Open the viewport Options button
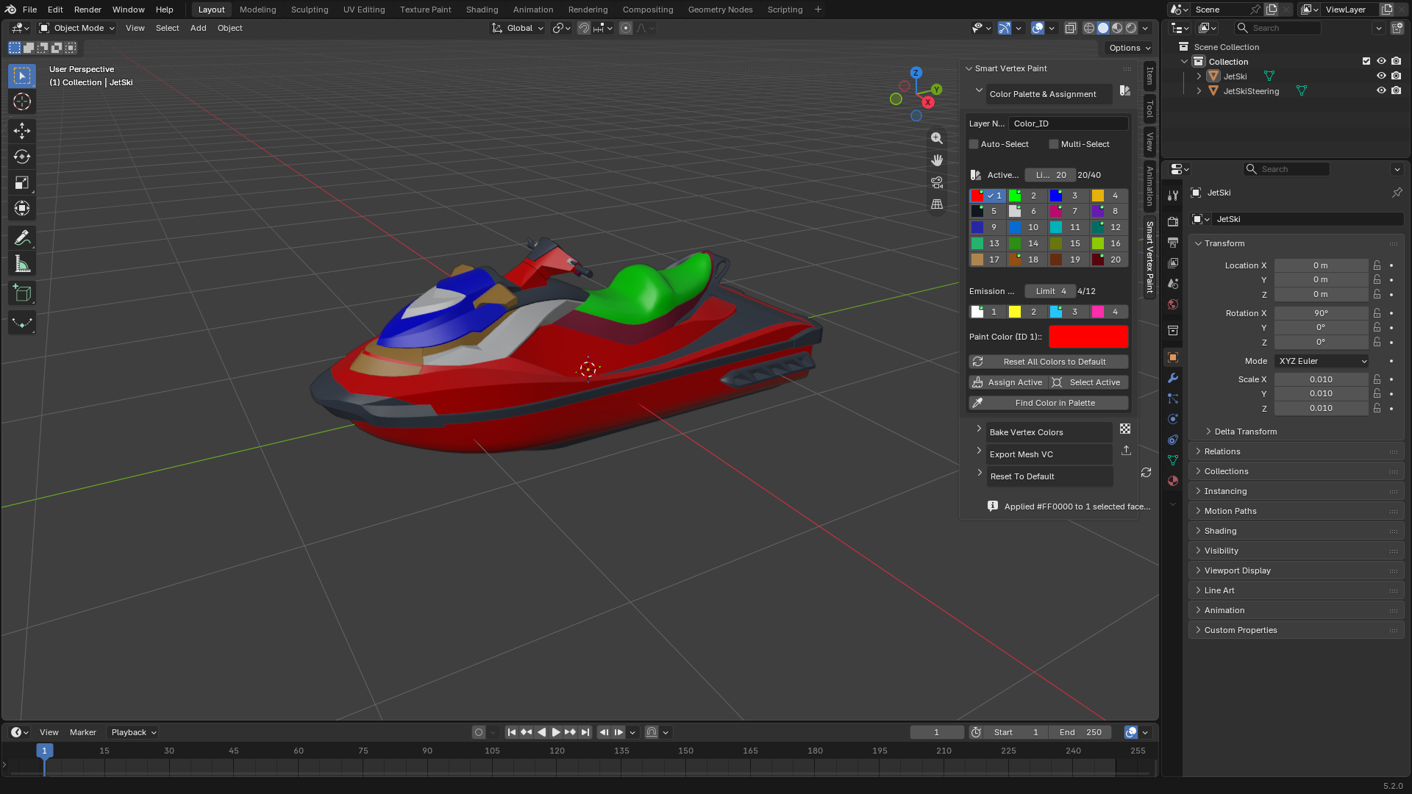1412x794 pixels. pos(1130,48)
